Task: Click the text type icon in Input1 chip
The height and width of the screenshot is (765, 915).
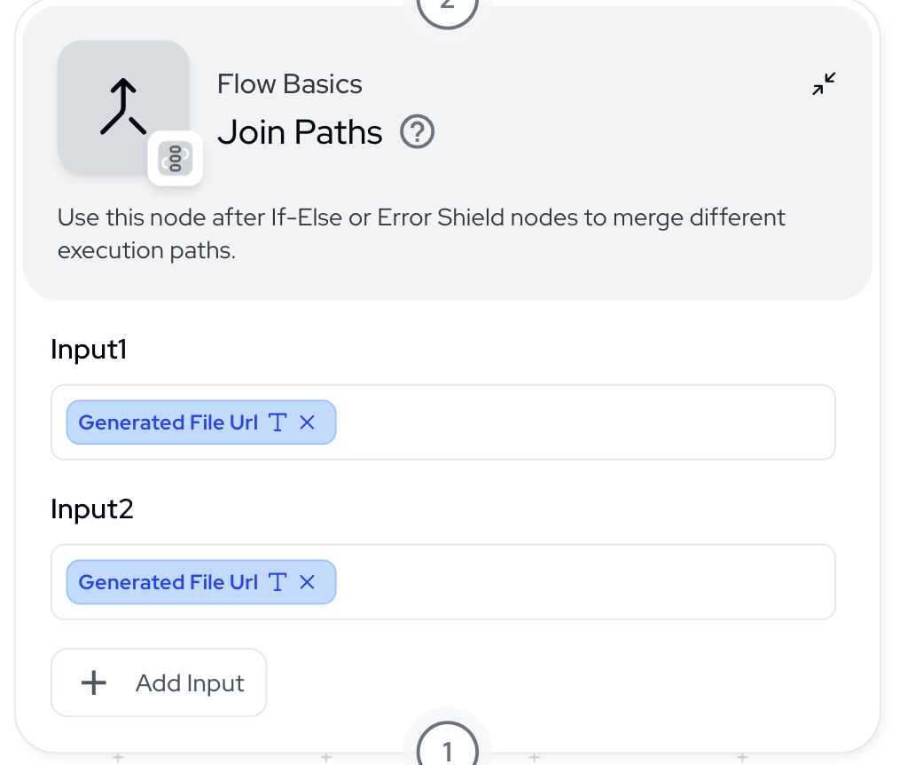Action: pyautogui.click(x=278, y=422)
